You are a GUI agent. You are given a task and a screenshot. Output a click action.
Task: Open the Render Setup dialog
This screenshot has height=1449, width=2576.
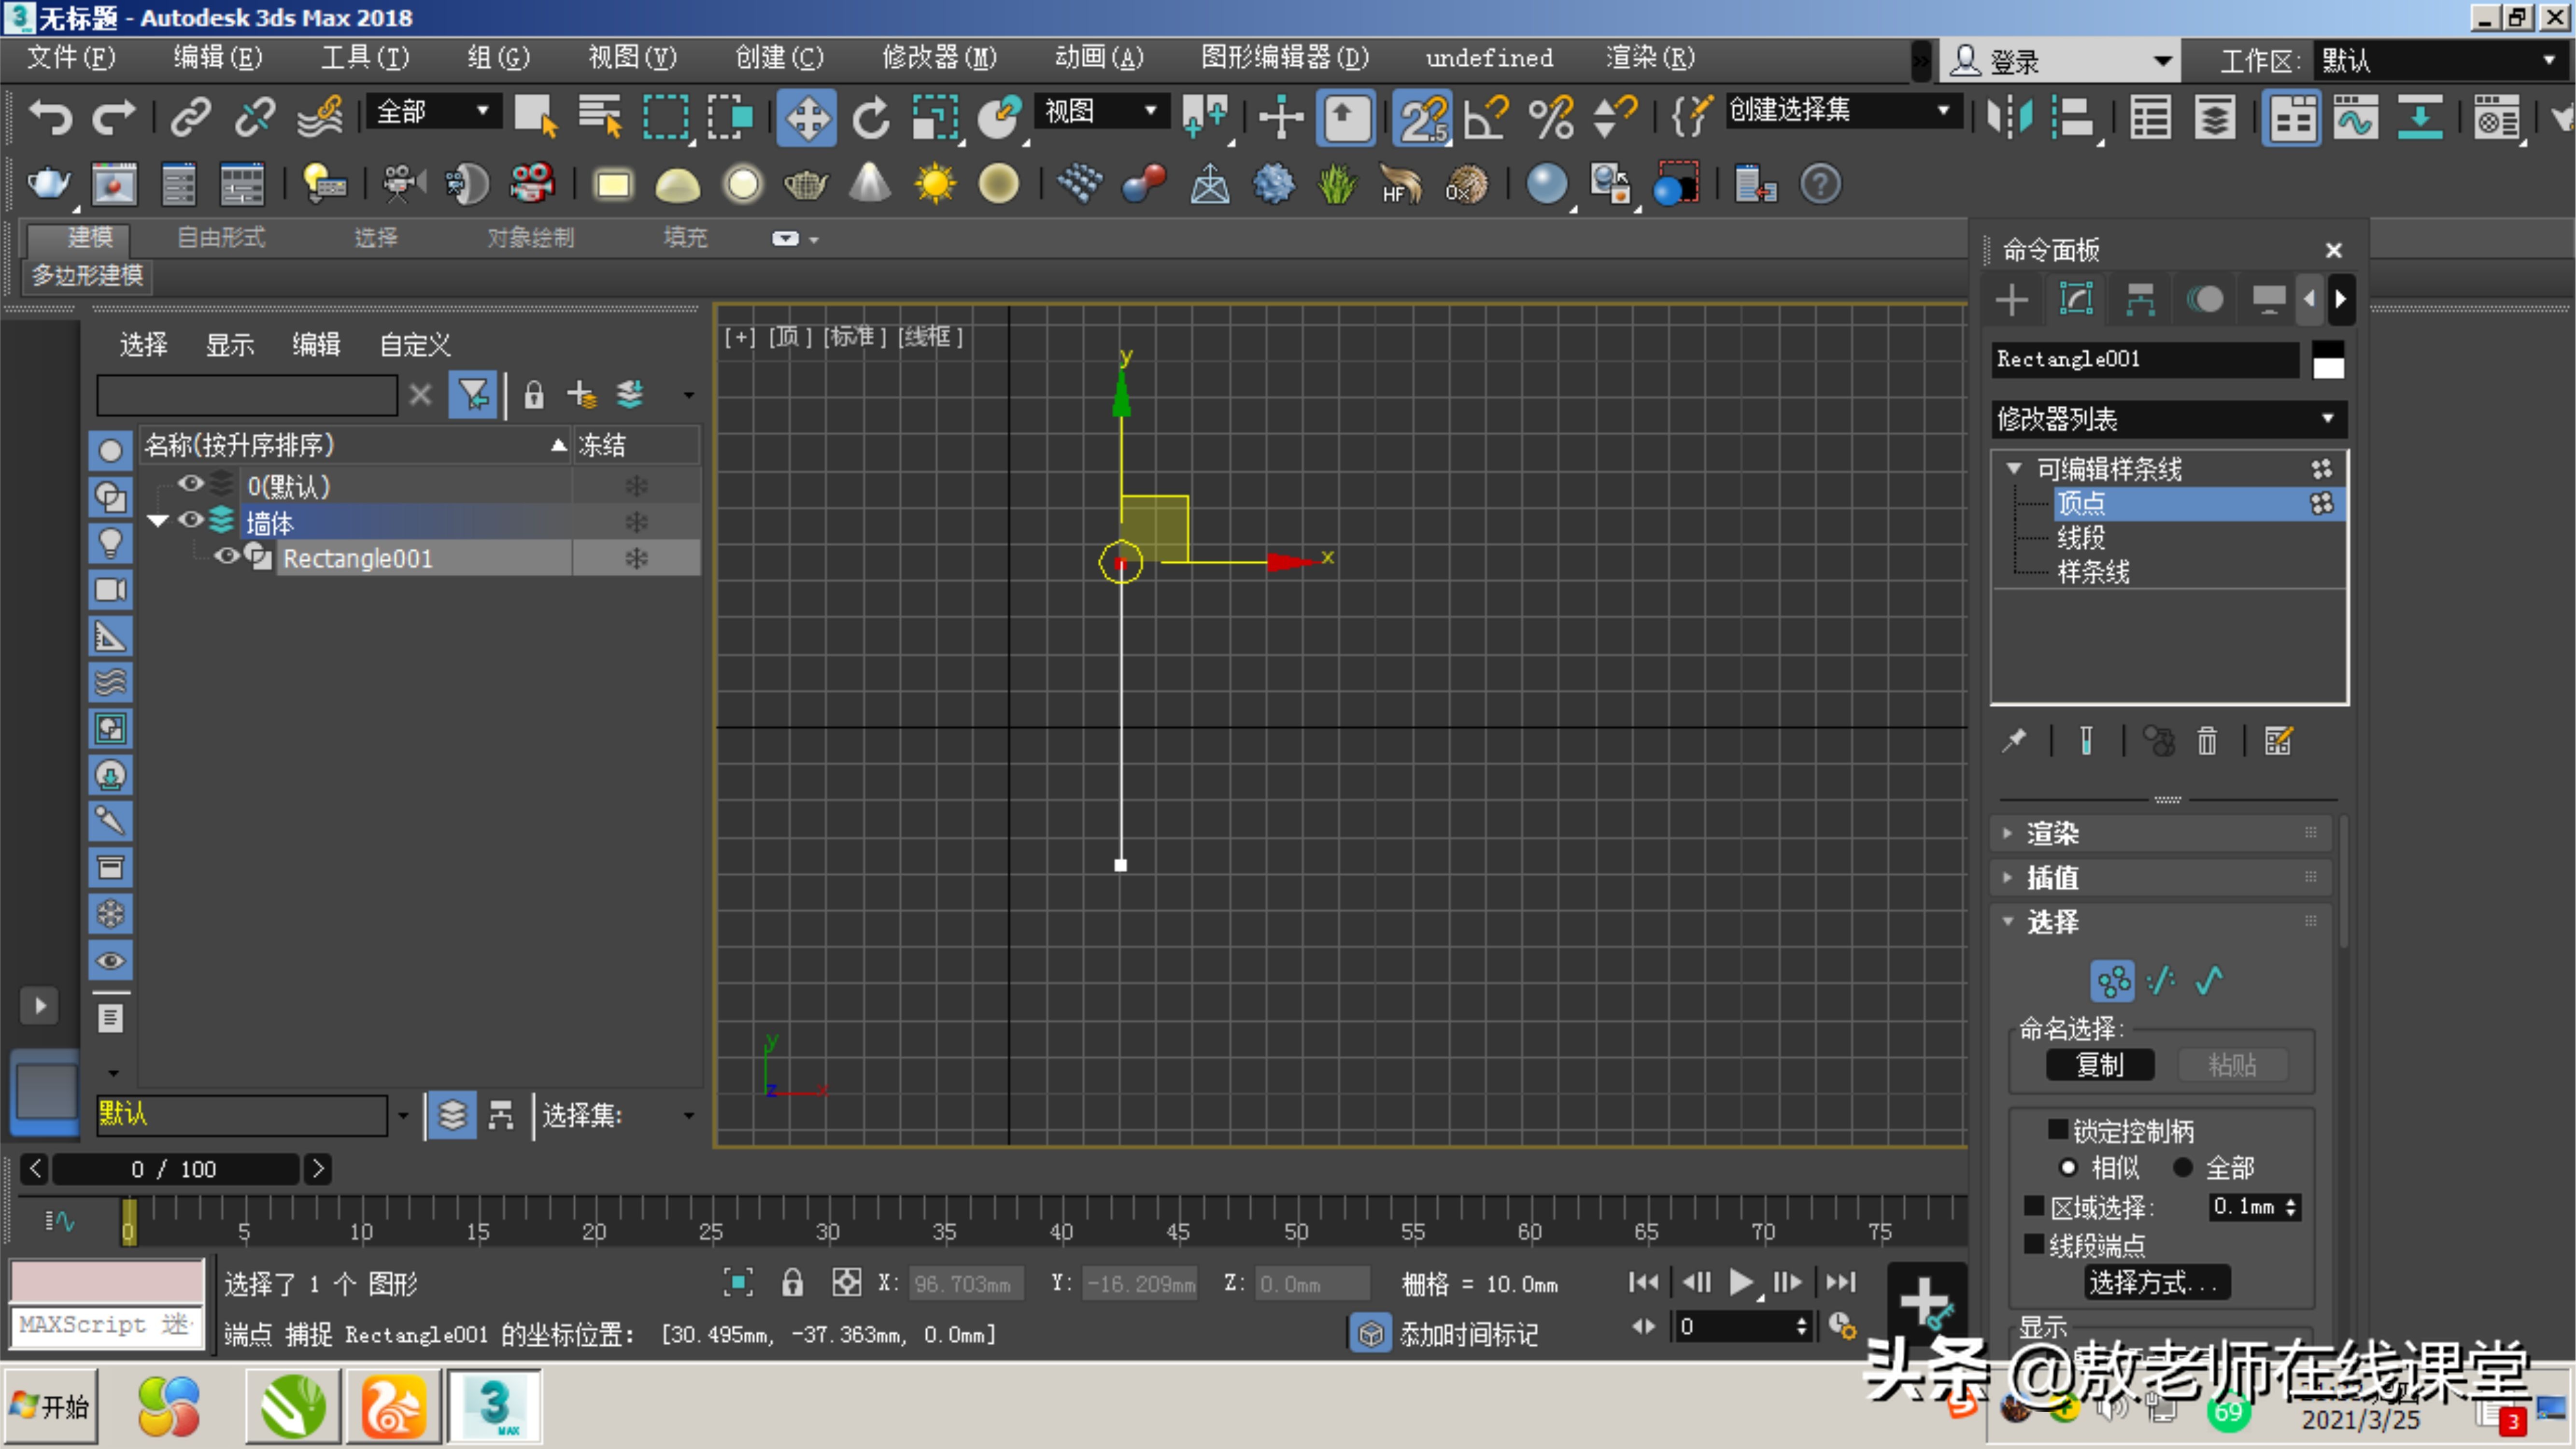click(x=2495, y=117)
